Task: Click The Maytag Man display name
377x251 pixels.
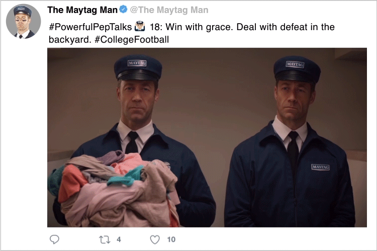Action: point(82,10)
